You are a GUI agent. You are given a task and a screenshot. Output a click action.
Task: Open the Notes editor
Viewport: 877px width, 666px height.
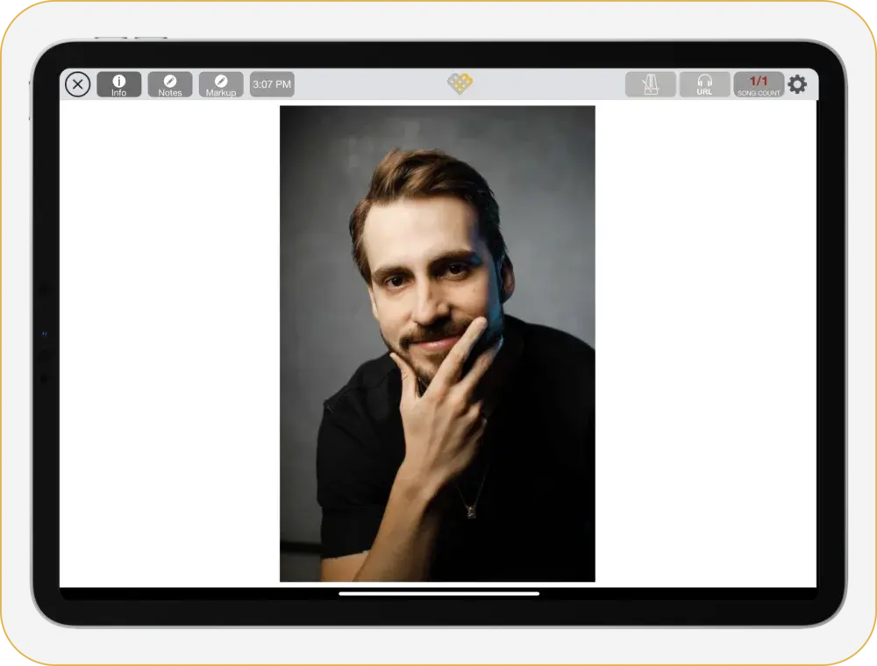click(x=170, y=84)
